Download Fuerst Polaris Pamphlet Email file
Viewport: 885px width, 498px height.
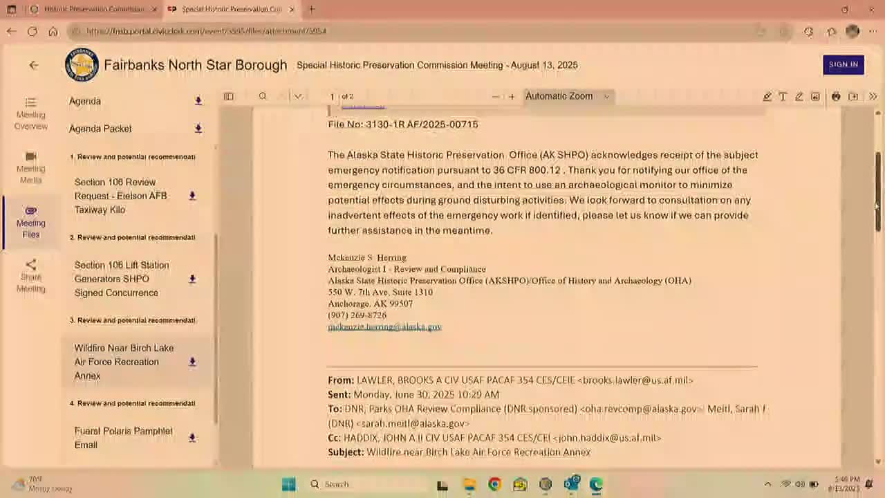pyautogui.click(x=192, y=438)
